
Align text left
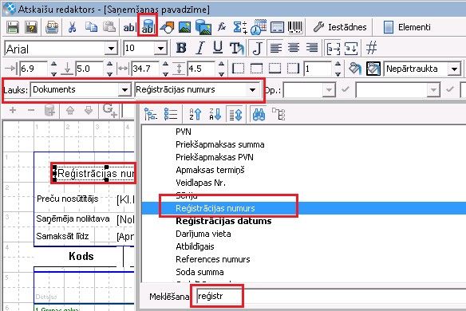[276, 48]
